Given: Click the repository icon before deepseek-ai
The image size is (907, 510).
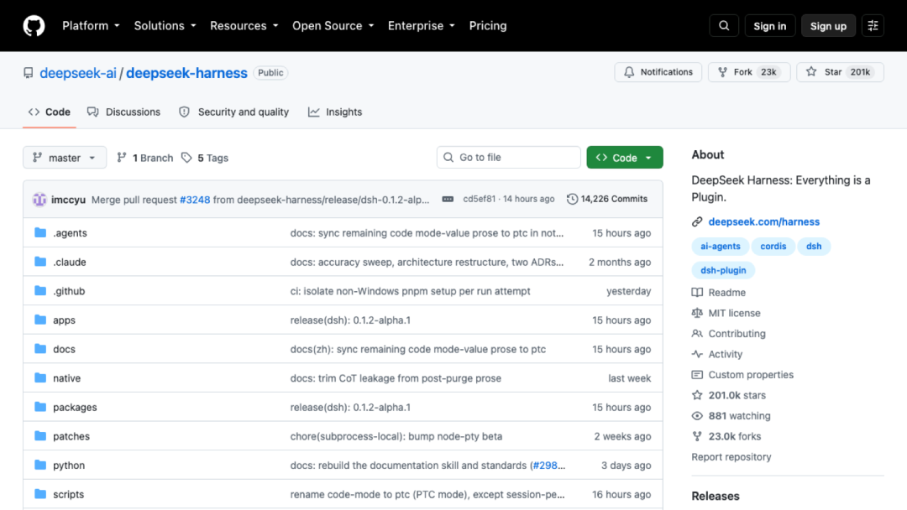Looking at the screenshot, I should [x=29, y=73].
